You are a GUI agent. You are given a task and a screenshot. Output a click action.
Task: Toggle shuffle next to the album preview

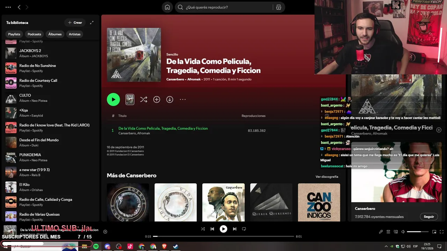click(x=144, y=99)
